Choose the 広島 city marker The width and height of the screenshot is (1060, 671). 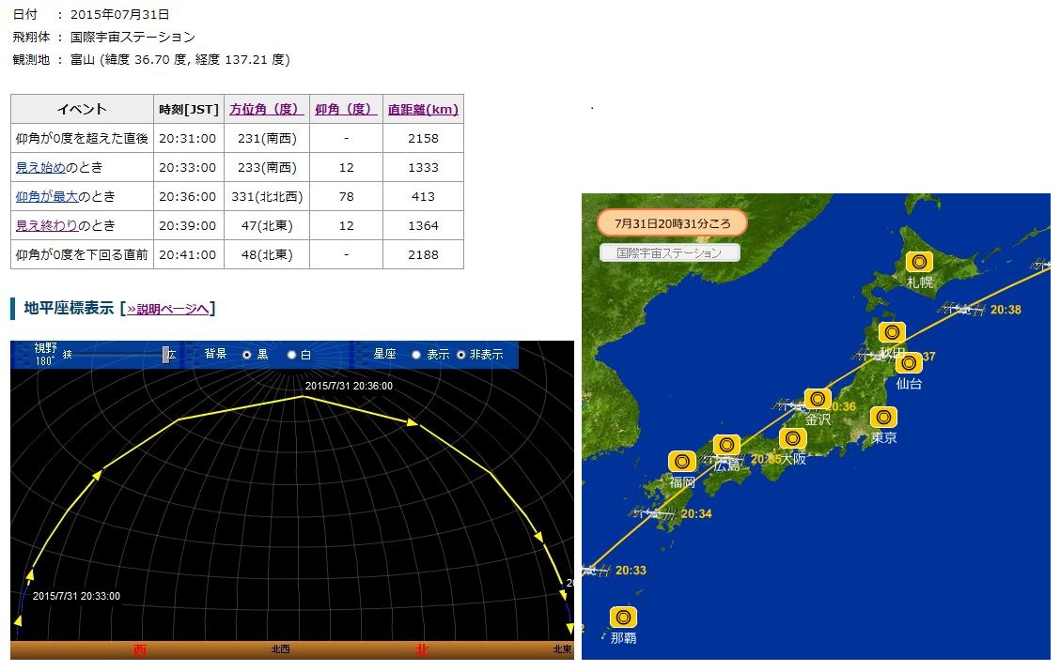pyautogui.click(x=726, y=445)
